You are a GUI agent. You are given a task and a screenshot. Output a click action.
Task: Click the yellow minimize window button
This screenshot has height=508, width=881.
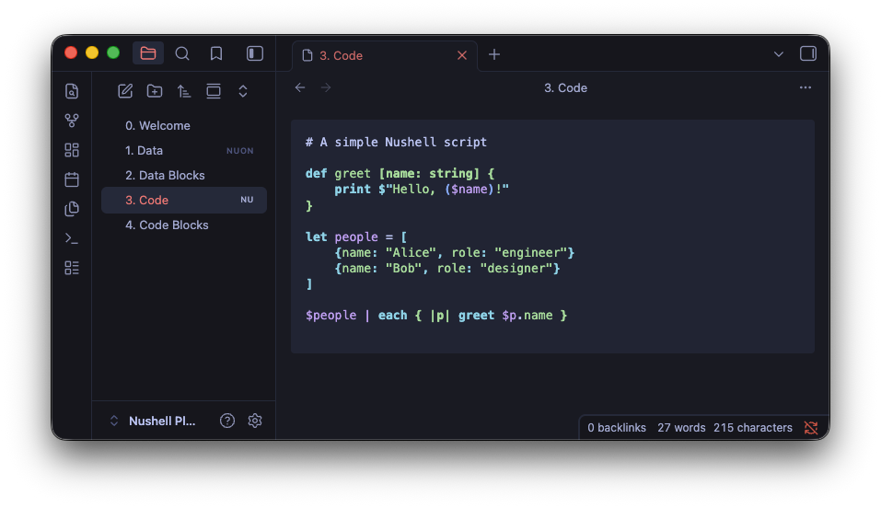[92, 52]
